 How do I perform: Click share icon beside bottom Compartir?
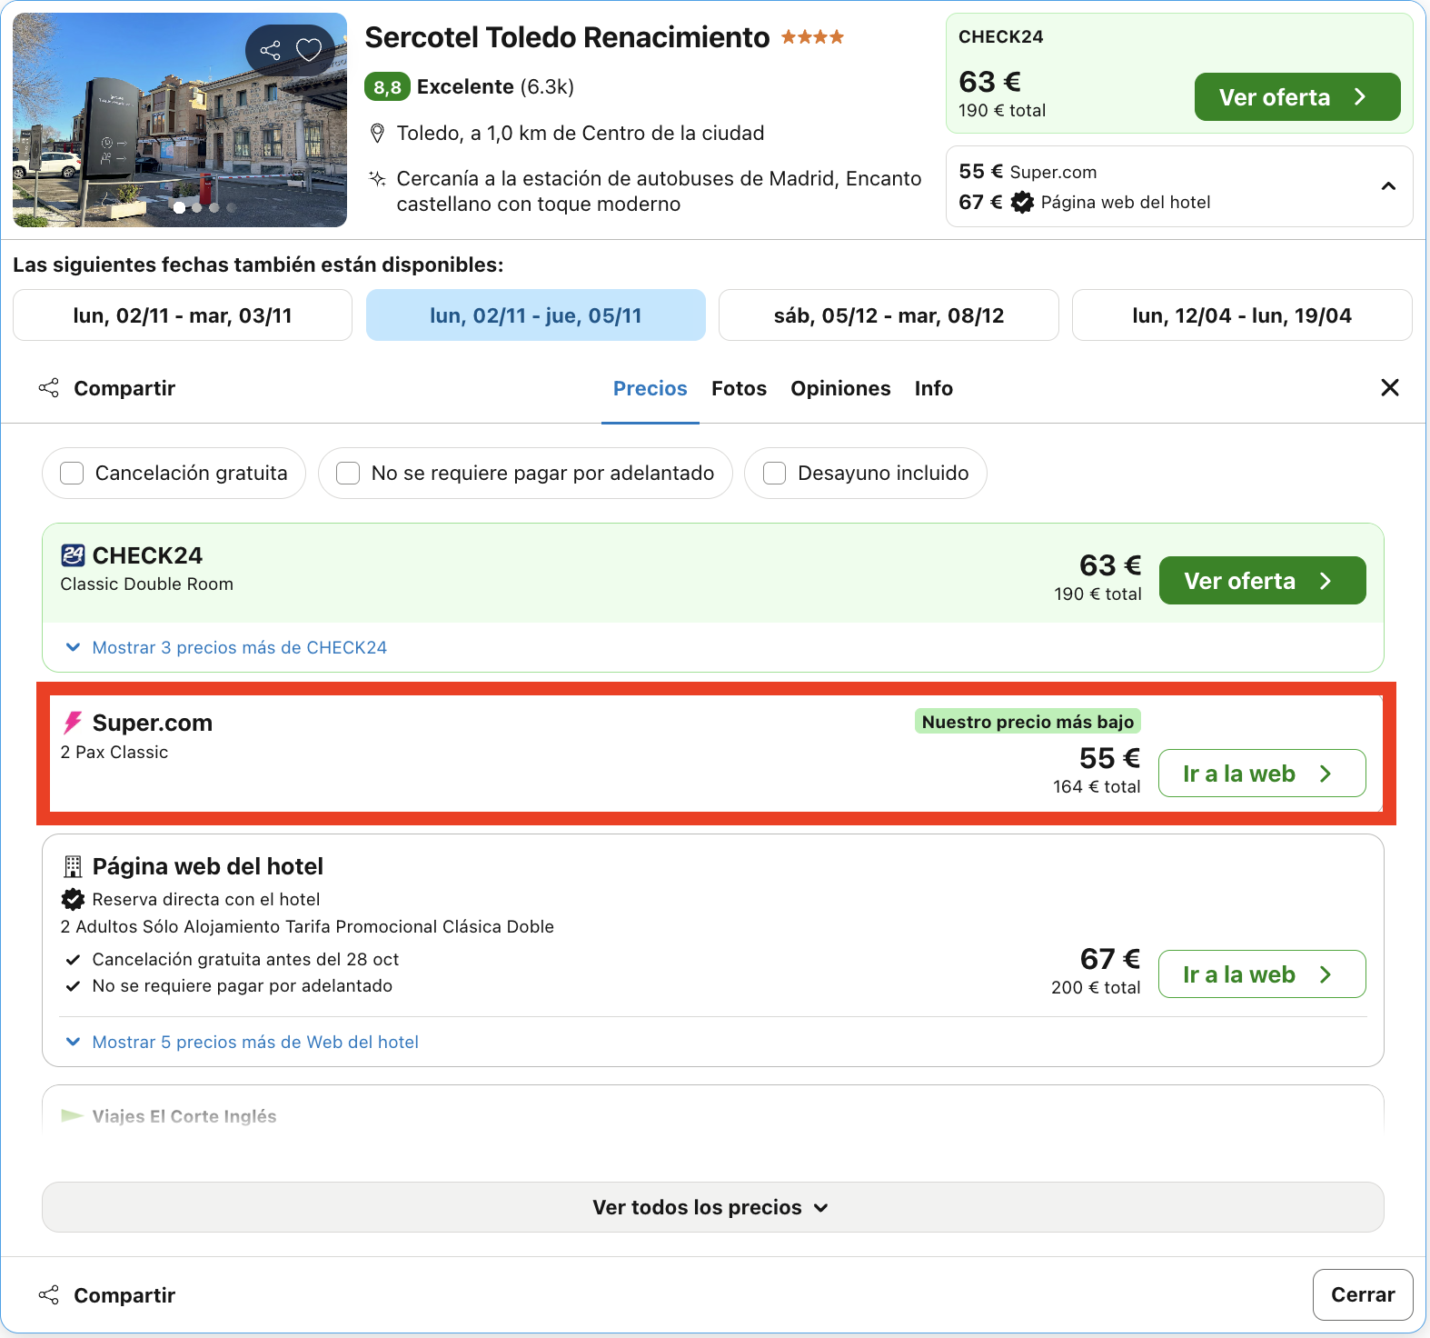[x=49, y=1295]
